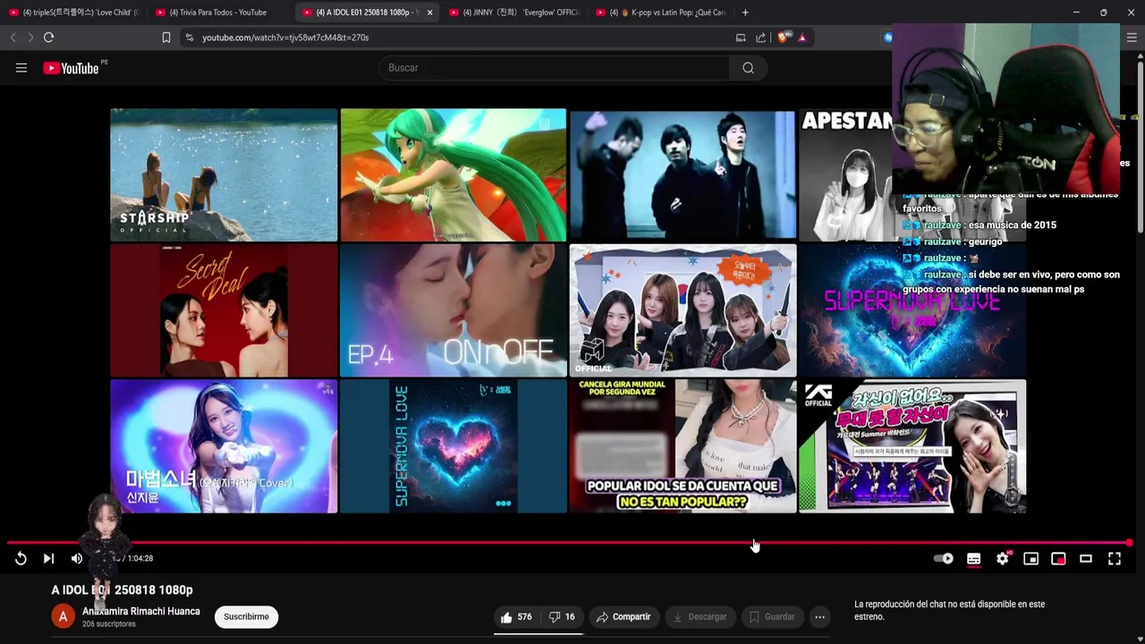This screenshot has width=1145, height=644.
Task: Open Brave Shields lion icon
Action: pos(783,38)
